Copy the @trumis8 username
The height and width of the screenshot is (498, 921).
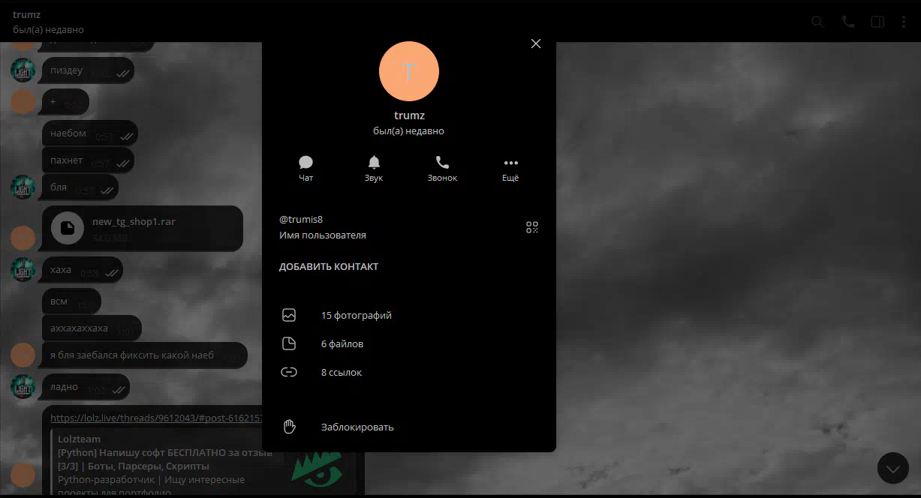pos(301,220)
